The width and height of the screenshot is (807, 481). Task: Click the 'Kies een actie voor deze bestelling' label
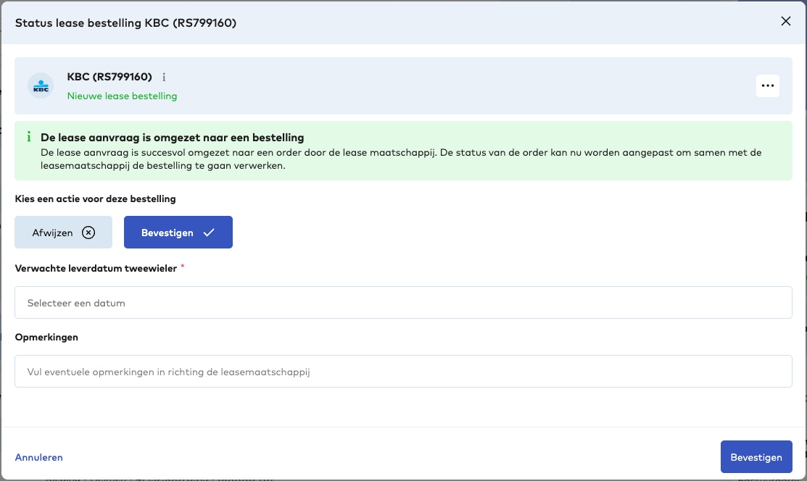95,198
